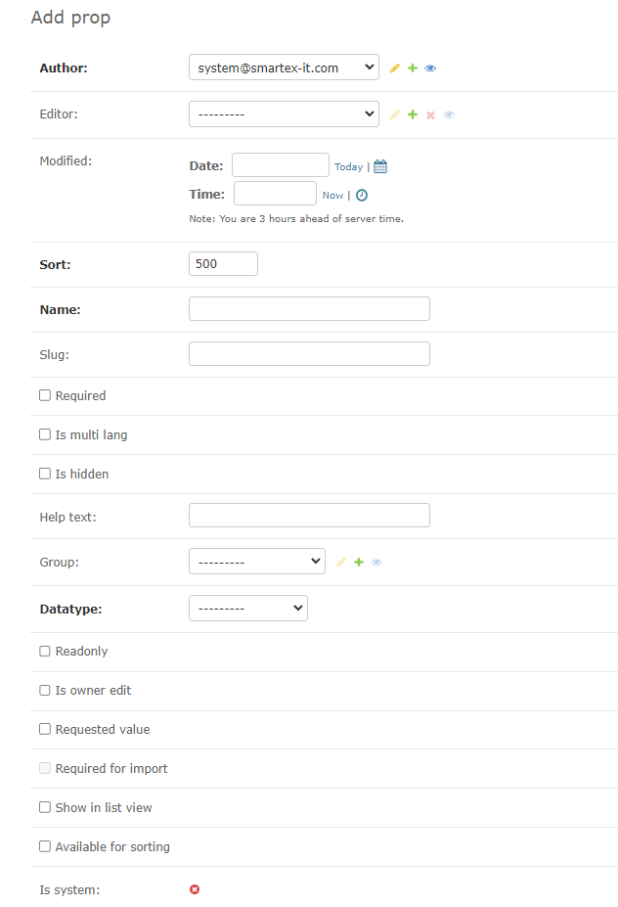Open the Author dropdown

tap(284, 68)
